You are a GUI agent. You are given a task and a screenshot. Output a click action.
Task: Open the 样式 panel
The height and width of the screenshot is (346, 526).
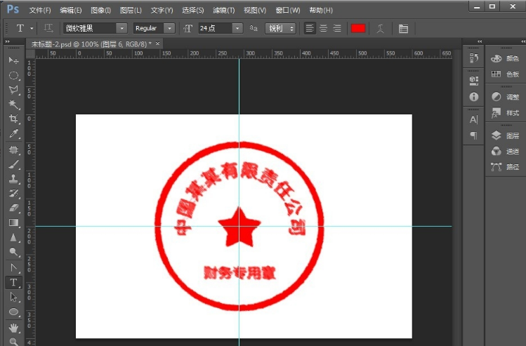pyautogui.click(x=505, y=113)
